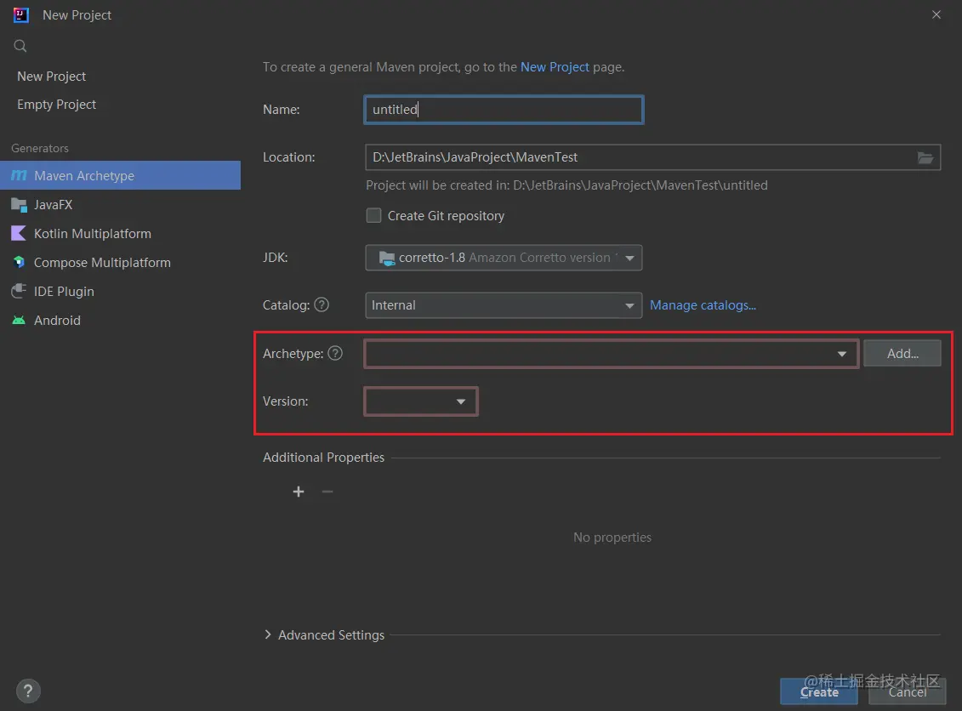Follow the New Project page link
Image resolution: width=962 pixels, height=711 pixels.
[x=555, y=67]
